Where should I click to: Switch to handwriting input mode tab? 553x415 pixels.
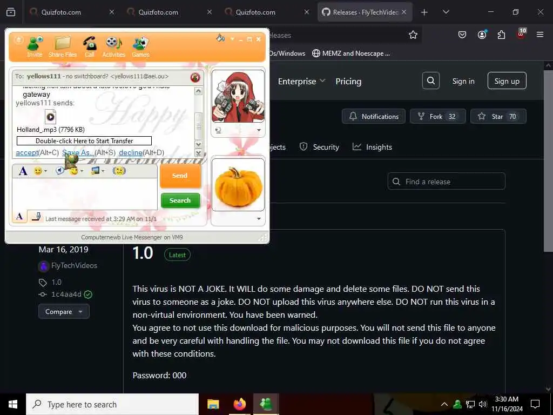click(x=36, y=217)
